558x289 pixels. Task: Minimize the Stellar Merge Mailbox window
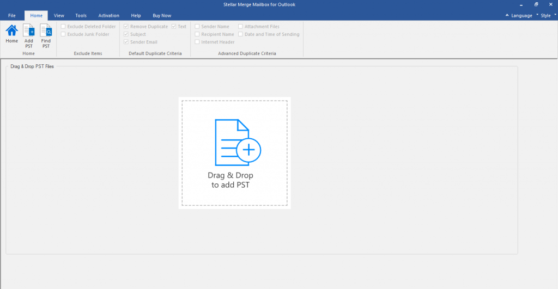tap(521, 4)
